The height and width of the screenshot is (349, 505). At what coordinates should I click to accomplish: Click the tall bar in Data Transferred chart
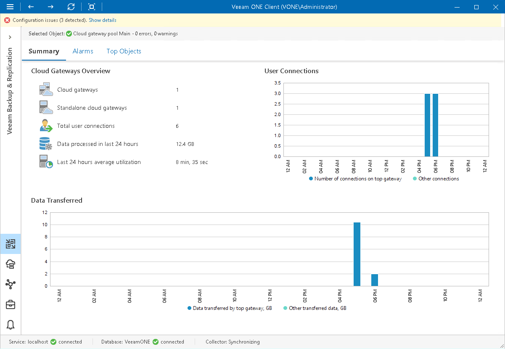(x=357, y=252)
